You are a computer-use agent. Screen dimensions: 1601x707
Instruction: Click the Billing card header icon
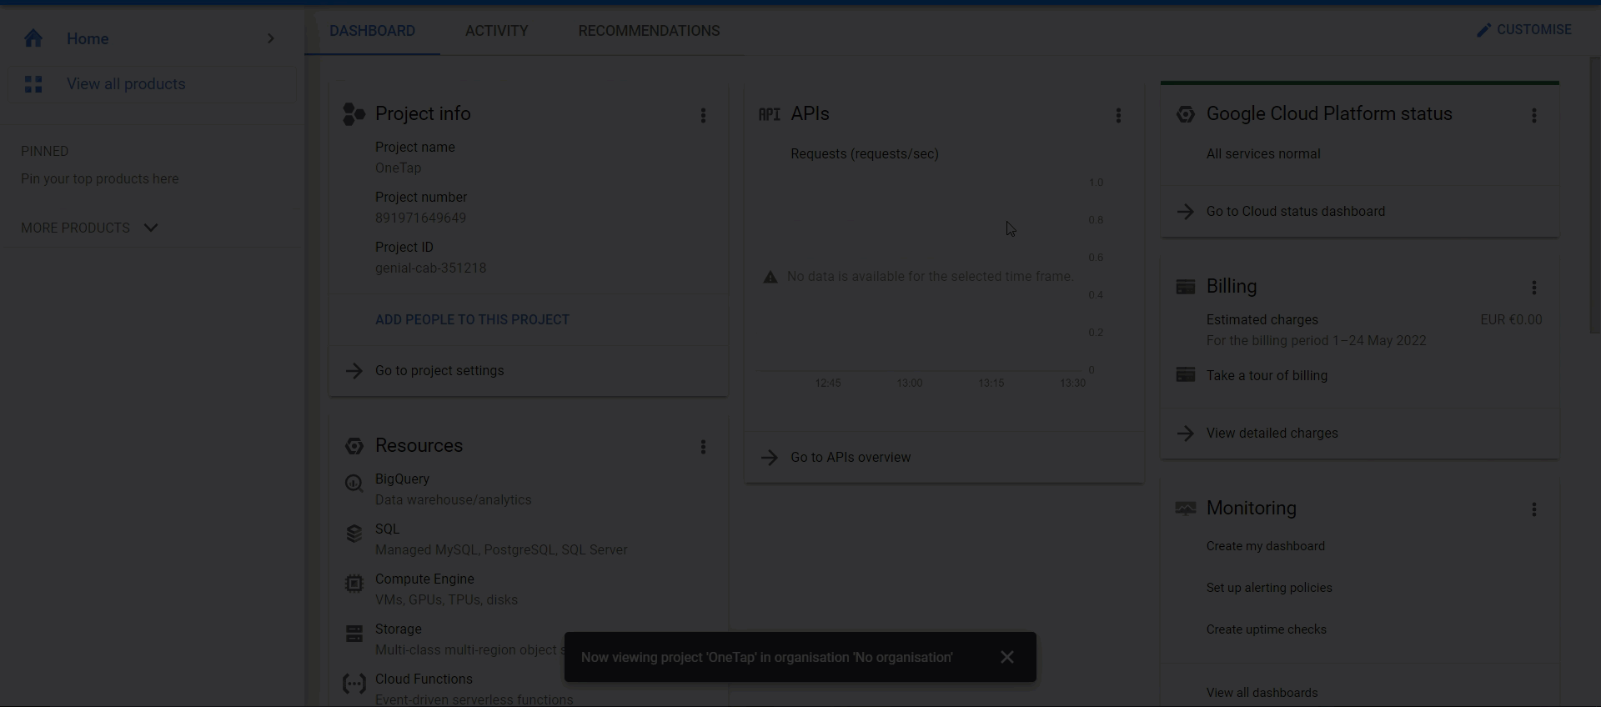(x=1185, y=287)
